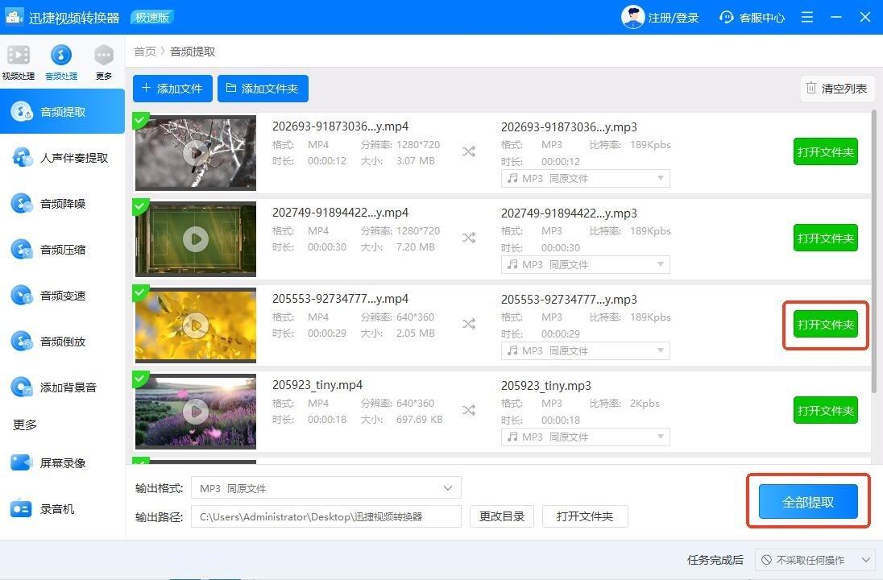The height and width of the screenshot is (580, 883).
Task: Open the 更多 more tools icon
Action: pos(104,56)
